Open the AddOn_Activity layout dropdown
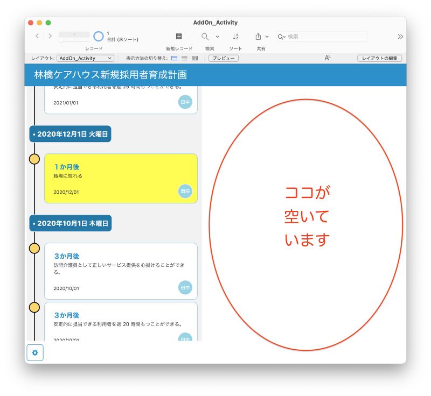 coord(85,58)
